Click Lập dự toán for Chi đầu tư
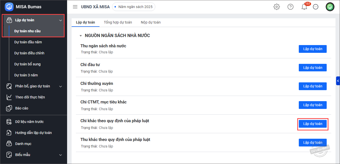 [313, 68]
